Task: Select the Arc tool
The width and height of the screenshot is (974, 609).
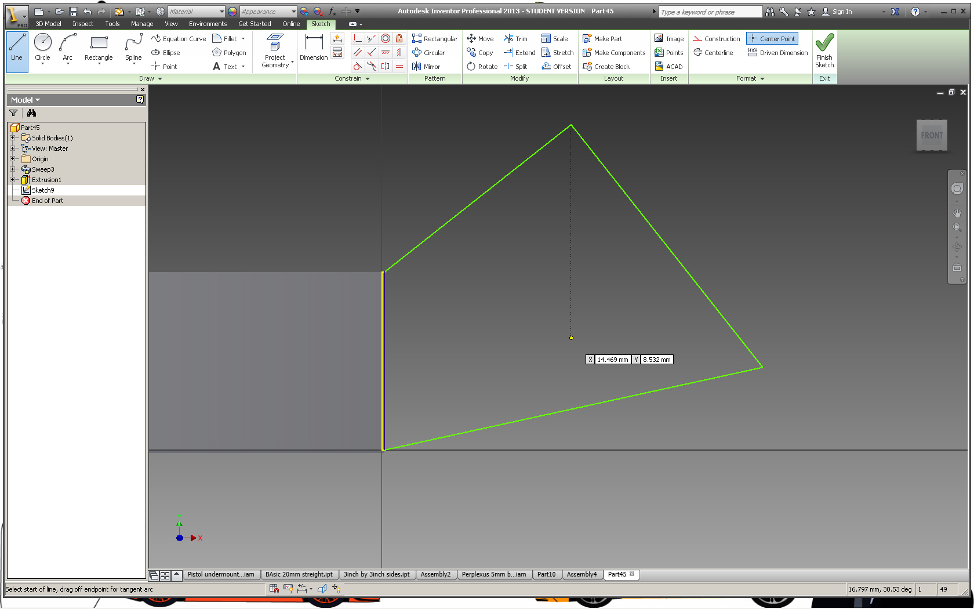Action: (68, 48)
